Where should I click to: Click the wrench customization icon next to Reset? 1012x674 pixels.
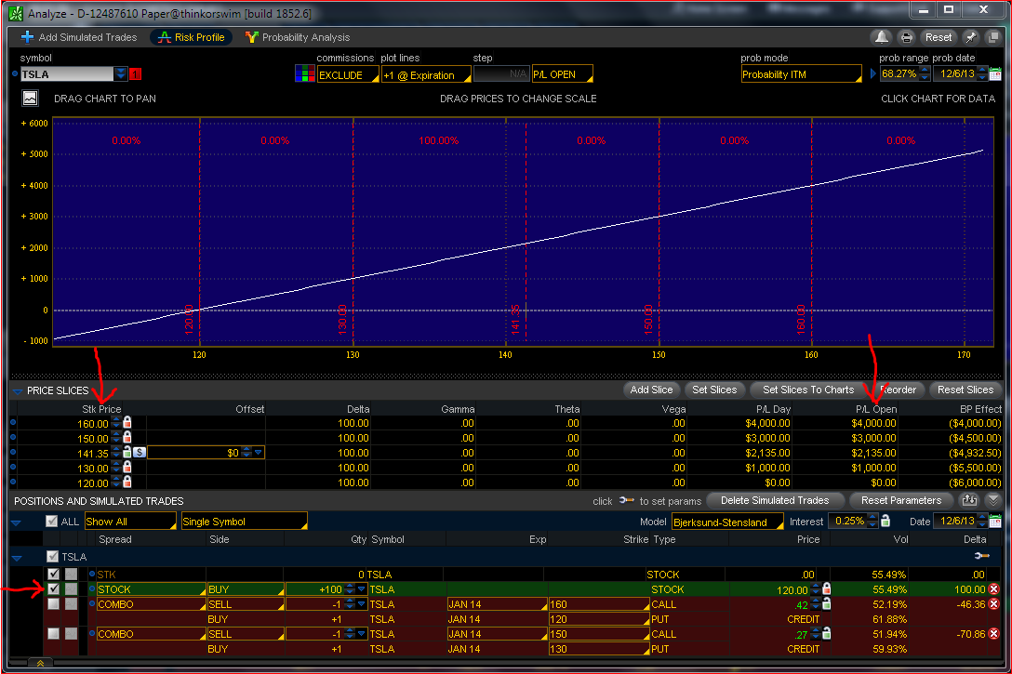pyautogui.click(x=968, y=37)
